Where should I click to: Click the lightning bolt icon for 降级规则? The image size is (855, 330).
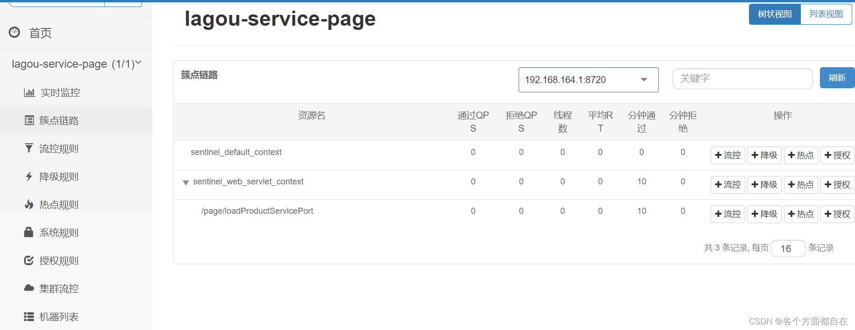(x=29, y=176)
